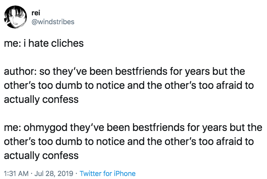Click 'actually confess' in the author paragraph

[41, 99]
